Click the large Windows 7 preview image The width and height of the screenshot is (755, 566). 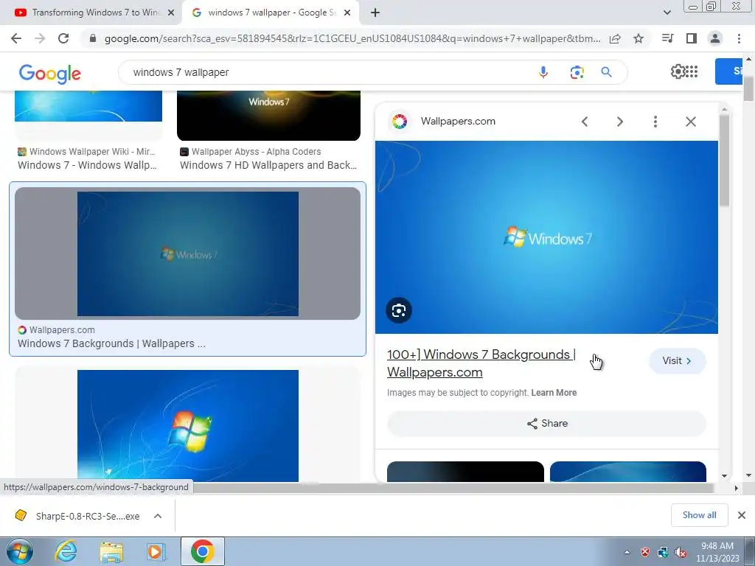tap(546, 237)
